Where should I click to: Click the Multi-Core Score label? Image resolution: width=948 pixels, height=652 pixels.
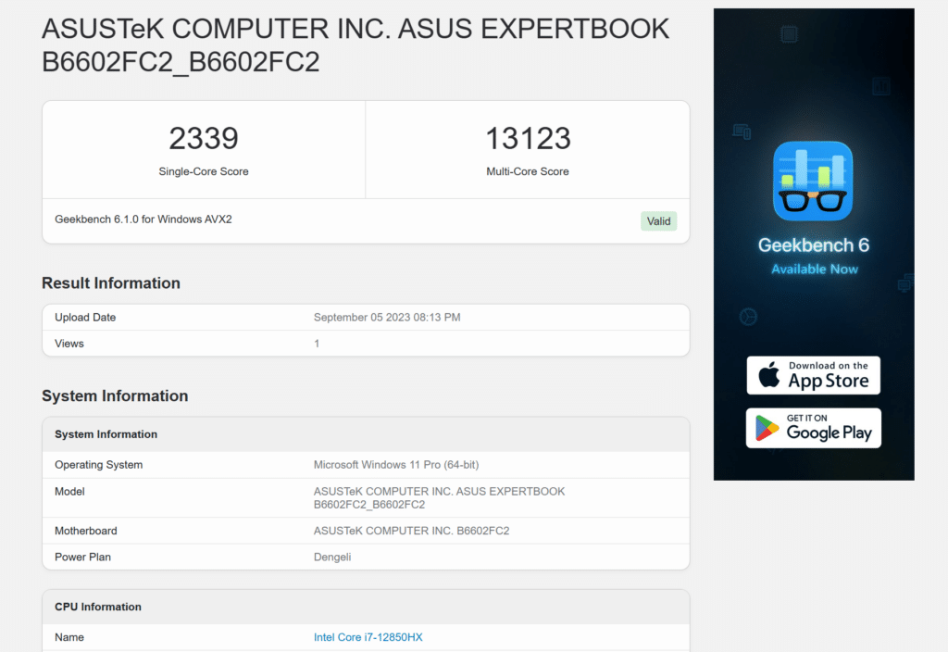click(x=527, y=171)
